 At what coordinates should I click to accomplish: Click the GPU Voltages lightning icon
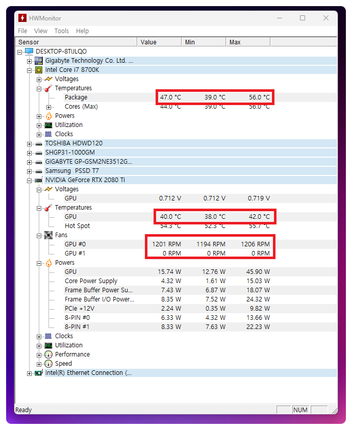click(x=48, y=189)
